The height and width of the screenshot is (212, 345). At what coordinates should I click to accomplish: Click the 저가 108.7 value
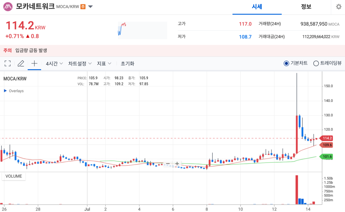[245, 37]
